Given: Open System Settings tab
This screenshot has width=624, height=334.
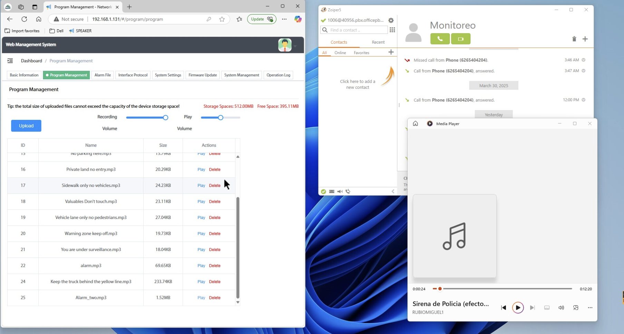Looking at the screenshot, I should (168, 75).
